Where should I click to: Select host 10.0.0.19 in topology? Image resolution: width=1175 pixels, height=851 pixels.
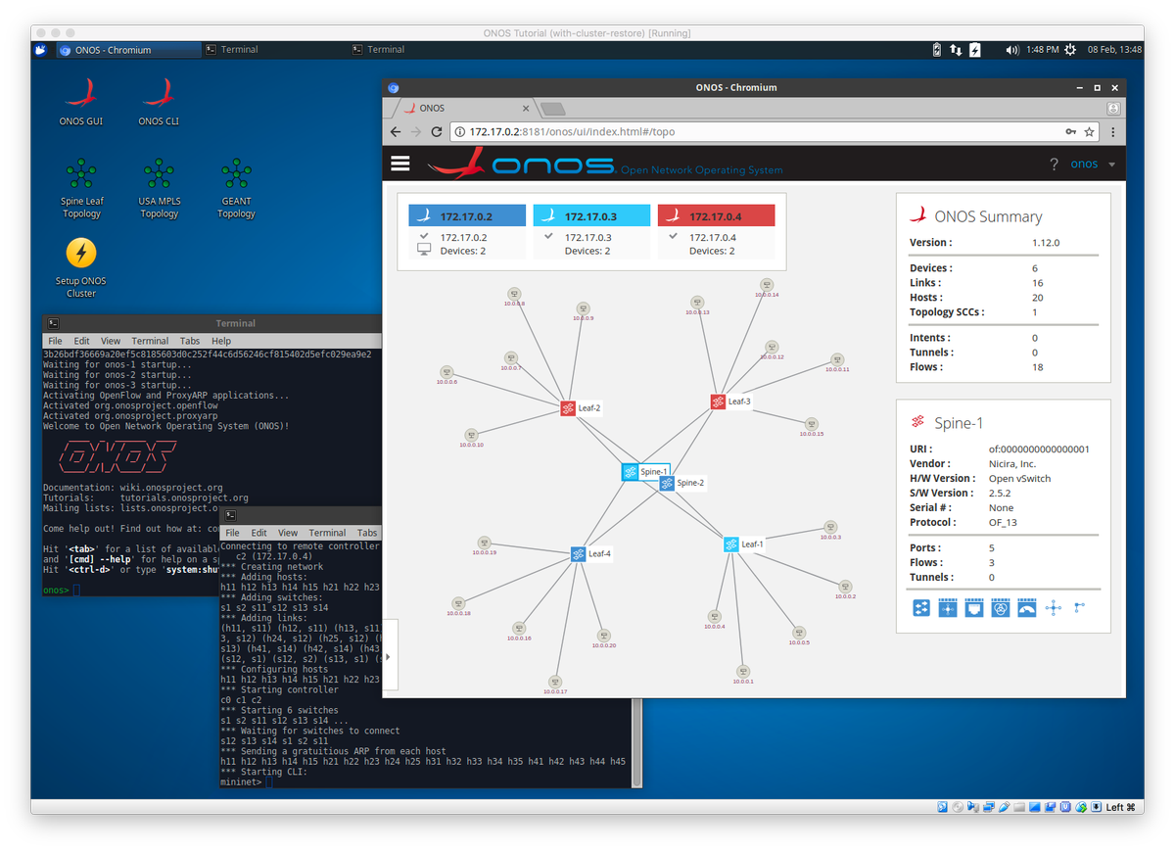tap(485, 542)
